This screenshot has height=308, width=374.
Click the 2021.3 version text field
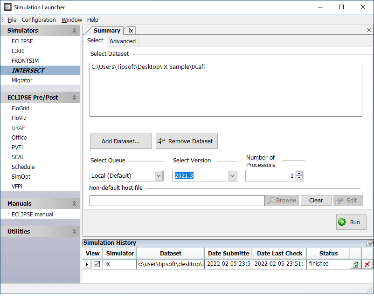point(201,176)
